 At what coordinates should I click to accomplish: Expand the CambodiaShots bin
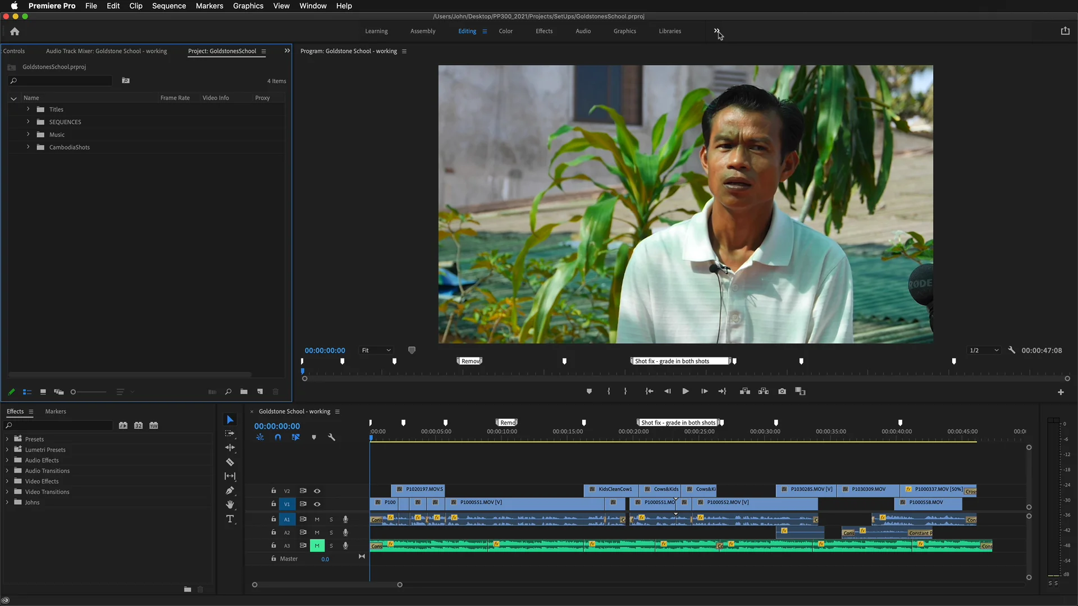28,147
